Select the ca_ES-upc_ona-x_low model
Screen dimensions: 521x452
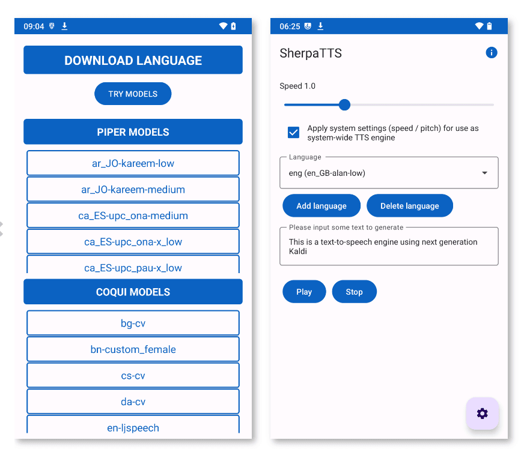(133, 241)
